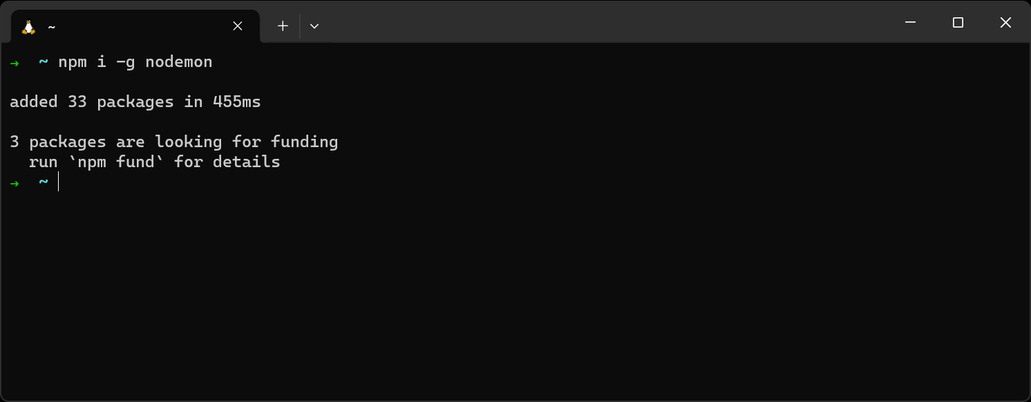The height and width of the screenshot is (402, 1031).
Task: Click the funding message line
Action: (173, 142)
